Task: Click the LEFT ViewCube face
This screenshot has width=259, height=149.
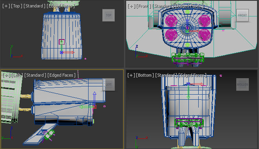Action: pos(109,84)
